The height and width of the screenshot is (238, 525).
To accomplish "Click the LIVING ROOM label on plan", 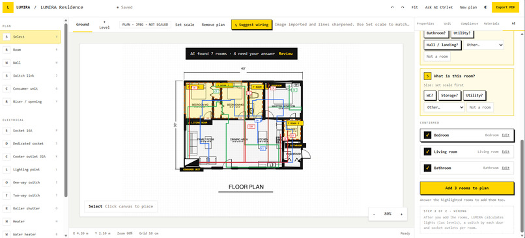I will tap(199, 123).
